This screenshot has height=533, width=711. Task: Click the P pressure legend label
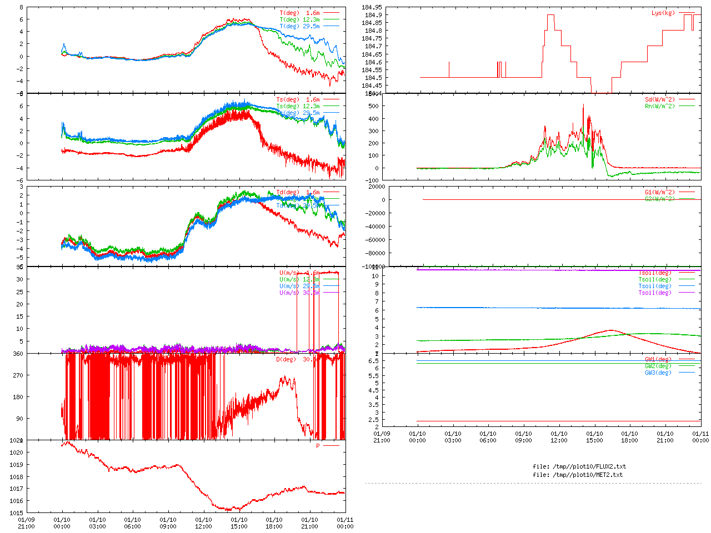[x=318, y=446]
